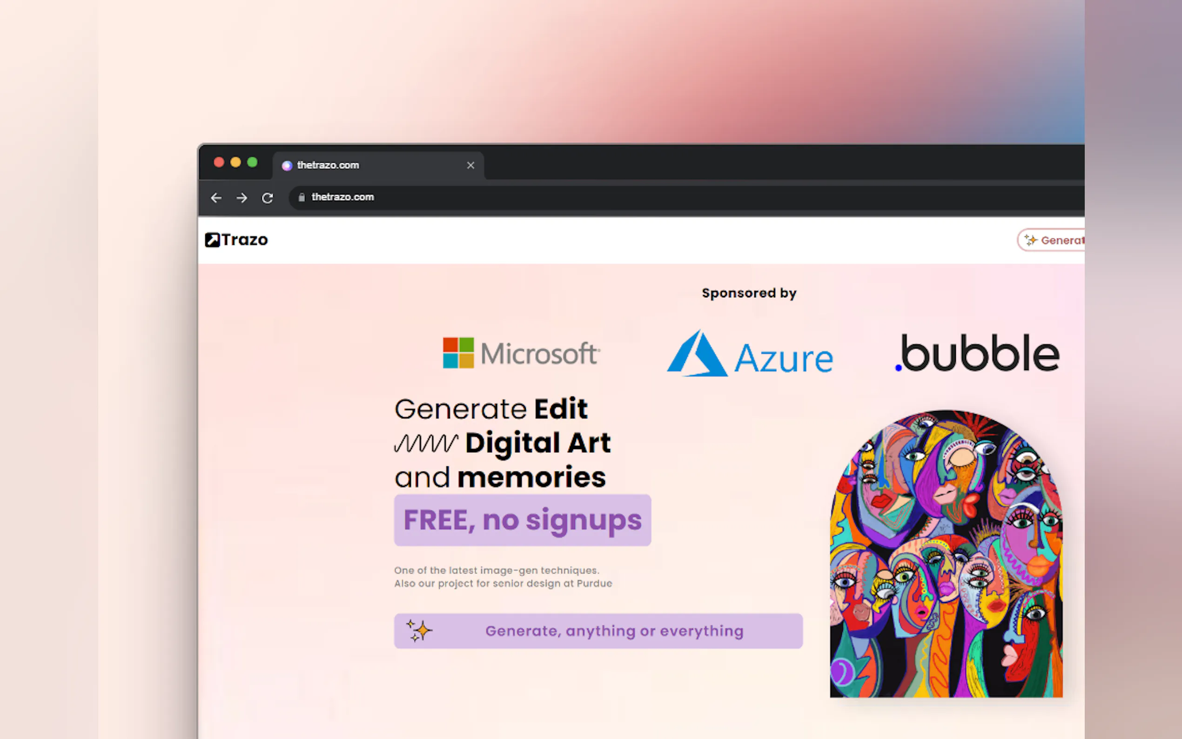Click the Azure sponsor logo

tap(750, 353)
